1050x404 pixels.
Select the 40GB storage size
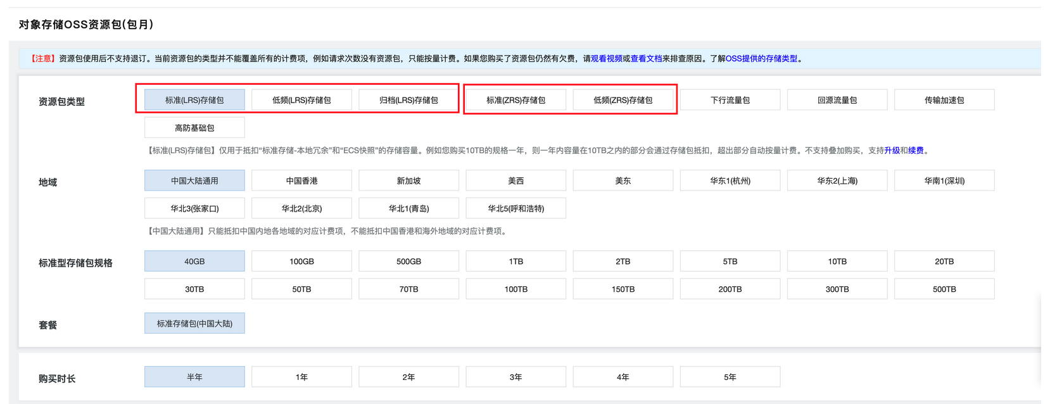coord(194,261)
